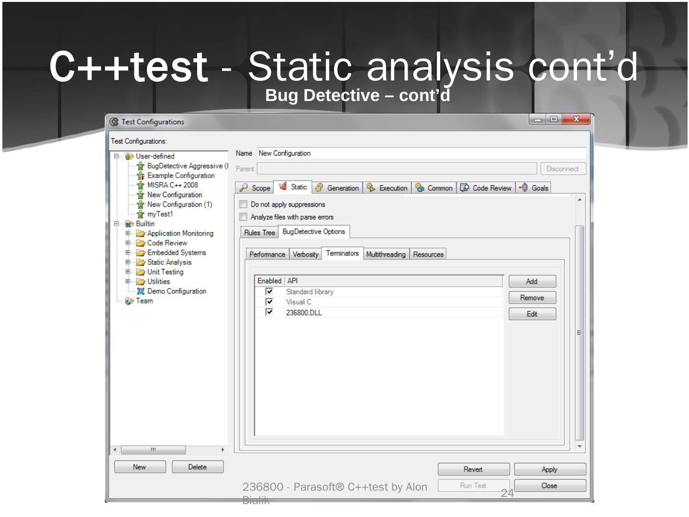Click the myTest1 configuration icon
Viewport: 689px width, 517px height.
[141, 214]
